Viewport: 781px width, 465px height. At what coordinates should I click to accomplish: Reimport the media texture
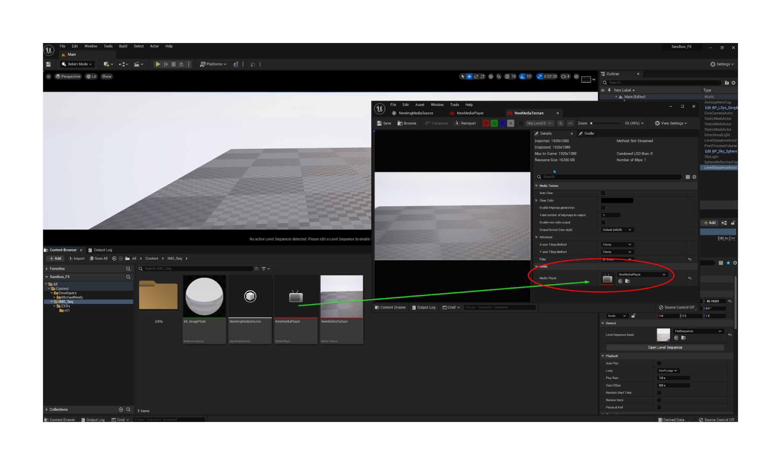pyautogui.click(x=465, y=123)
